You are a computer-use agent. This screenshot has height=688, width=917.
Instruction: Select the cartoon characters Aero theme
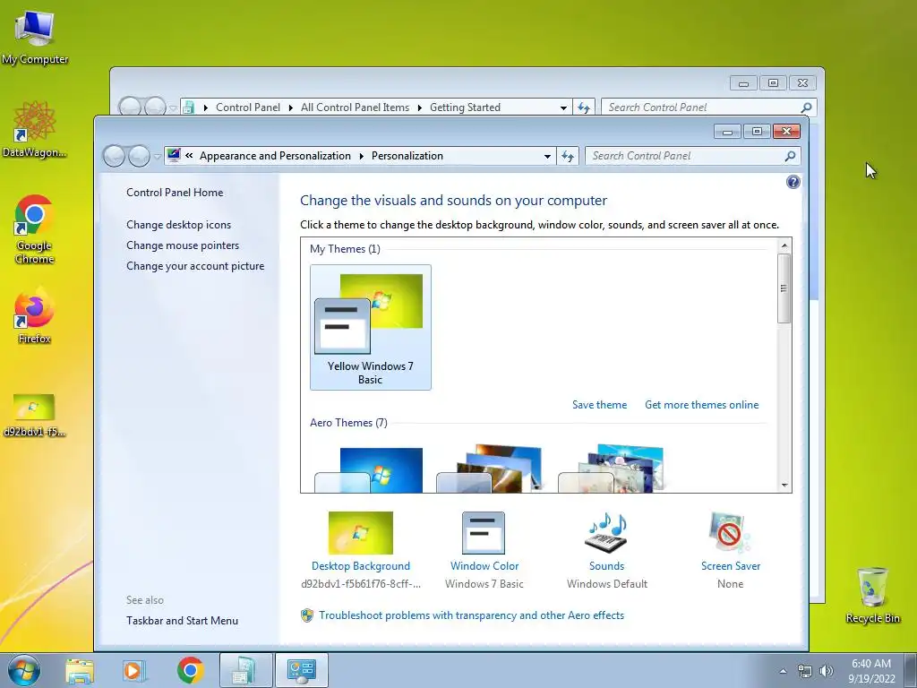coord(612,469)
